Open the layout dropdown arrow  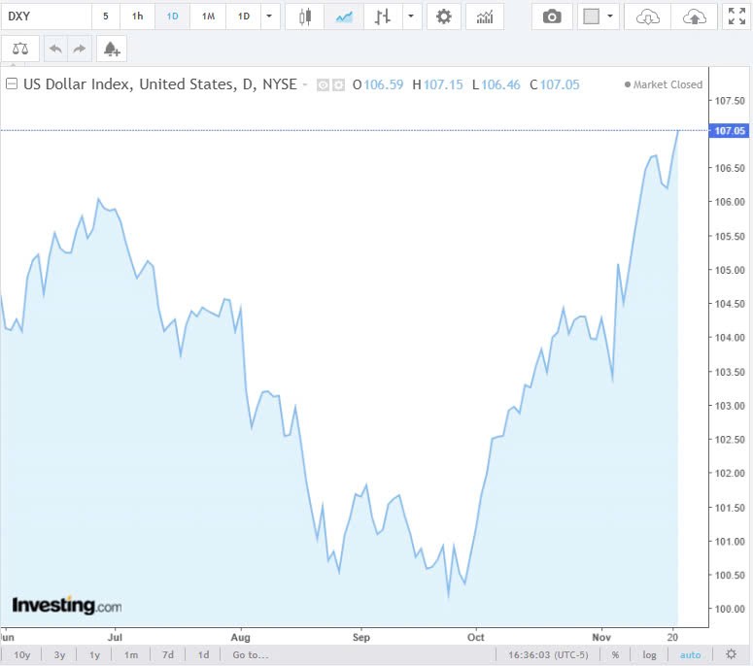(x=610, y=17)
